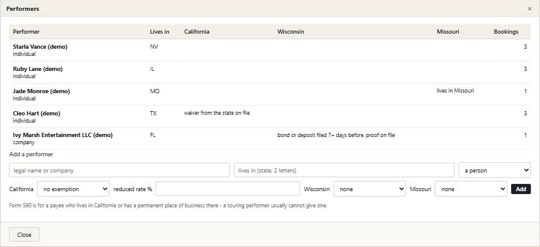Open the Wisconsin dropdown
This screenshot has height=247, width=540.
click(369, 189)
